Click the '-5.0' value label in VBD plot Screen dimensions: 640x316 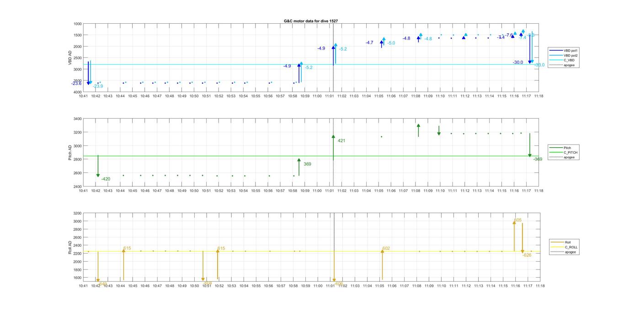point(391,43)
